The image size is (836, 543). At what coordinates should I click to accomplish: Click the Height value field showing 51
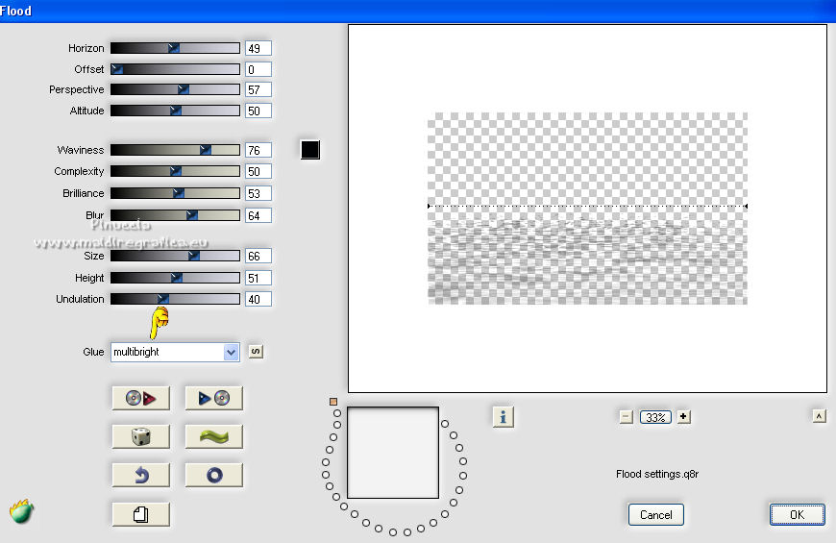pyautogui.click(x=258, y=278)
